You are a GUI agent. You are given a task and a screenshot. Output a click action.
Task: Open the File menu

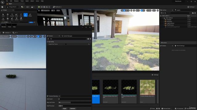[7, 1]
